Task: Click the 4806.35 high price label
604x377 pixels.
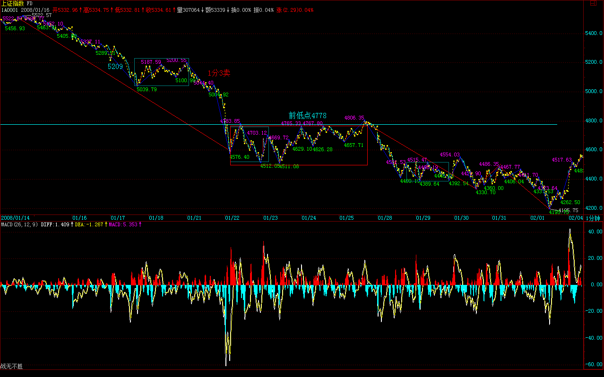Action: [354, 118]
